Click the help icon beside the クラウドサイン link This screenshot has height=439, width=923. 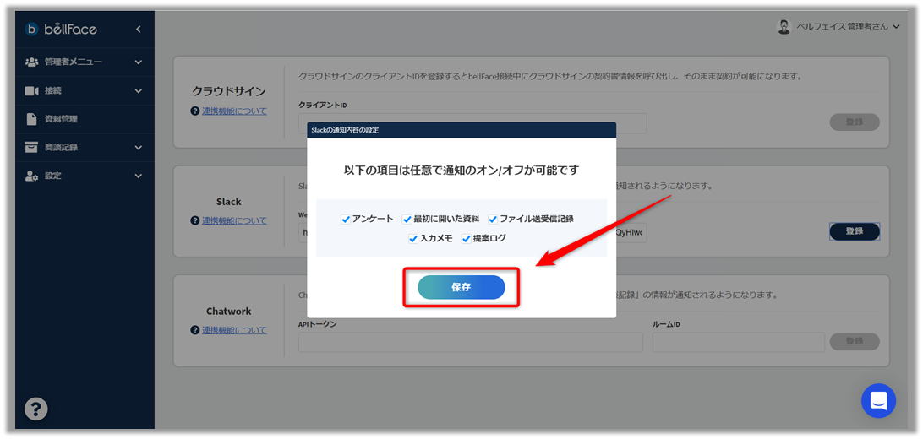click(195, 111)
